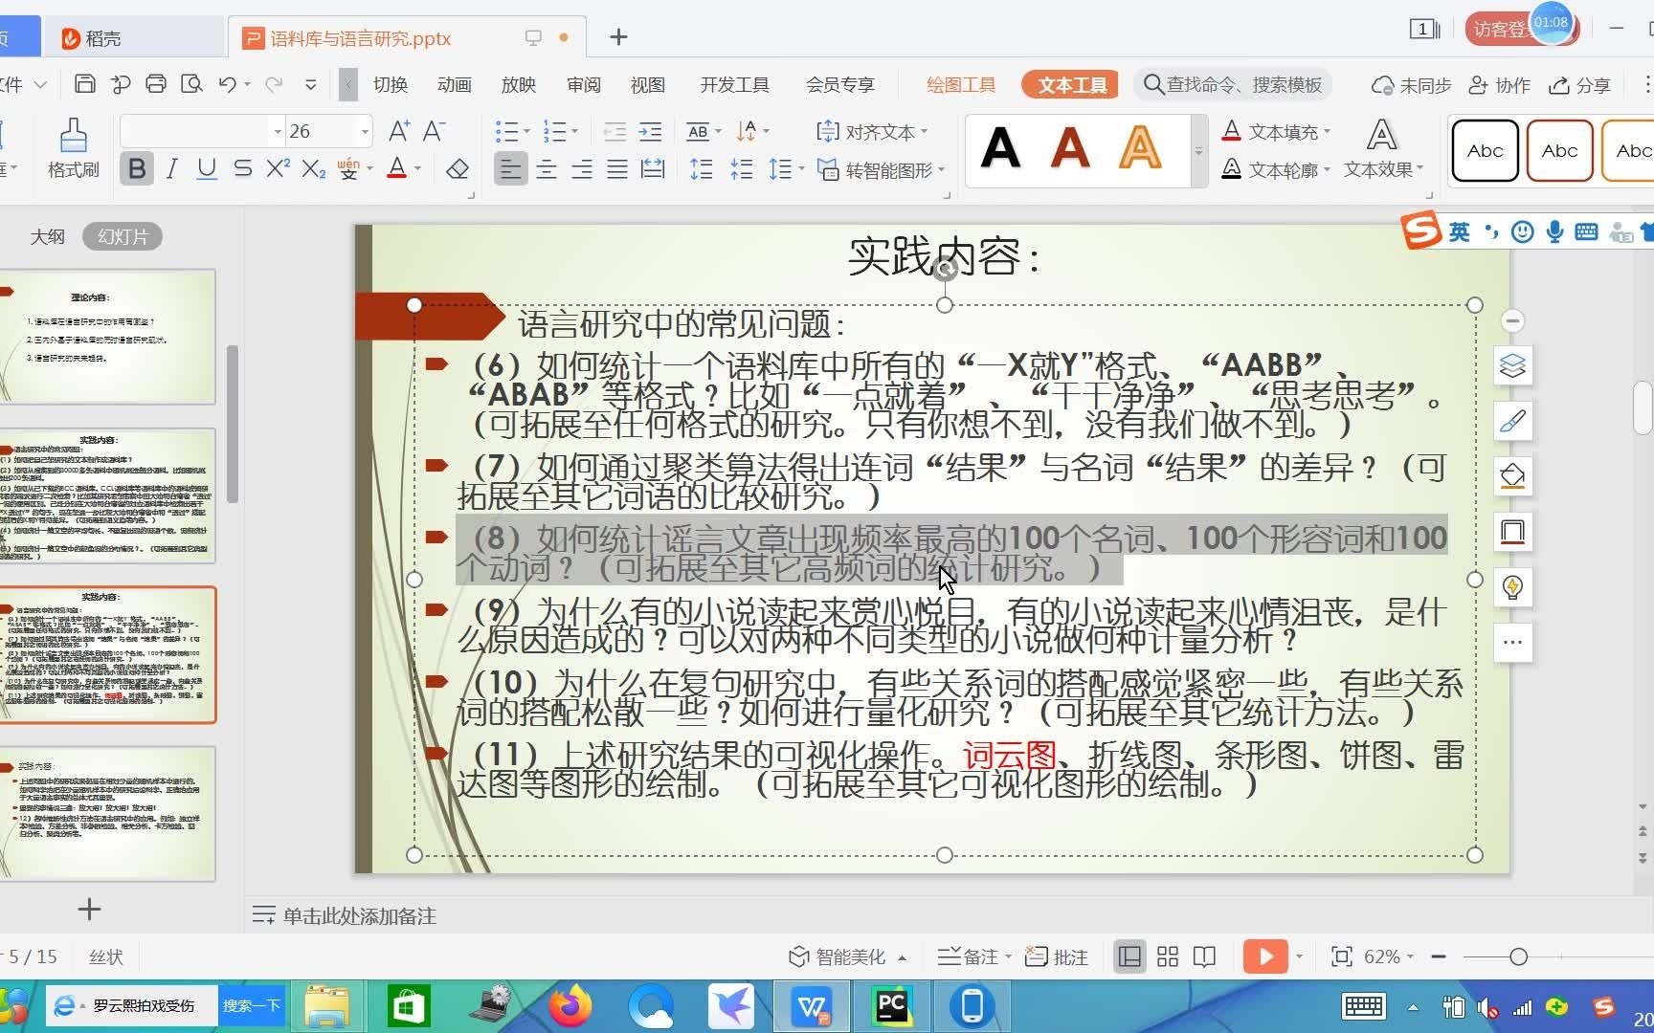Image resolution: width=1654 pixels, height=1033 pixels.
Task: Open the 视图 ribbon tab
Action: coord(648,84)
